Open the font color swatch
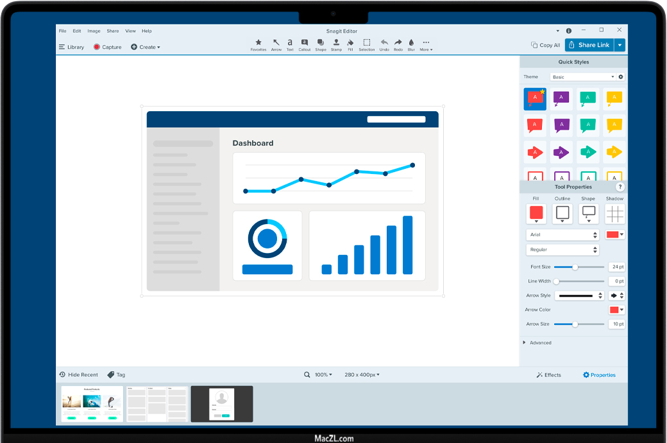This screenshot has height=443, width=667. [614, 235]
